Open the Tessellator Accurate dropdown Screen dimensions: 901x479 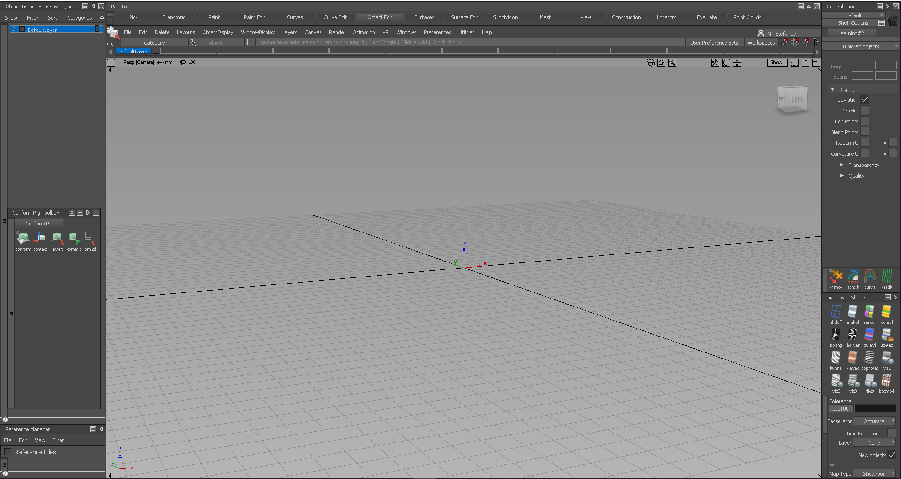(874, 421)
